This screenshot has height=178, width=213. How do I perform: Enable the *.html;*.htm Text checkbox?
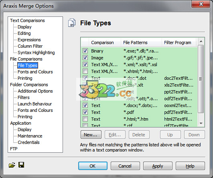tap(85, 119)
